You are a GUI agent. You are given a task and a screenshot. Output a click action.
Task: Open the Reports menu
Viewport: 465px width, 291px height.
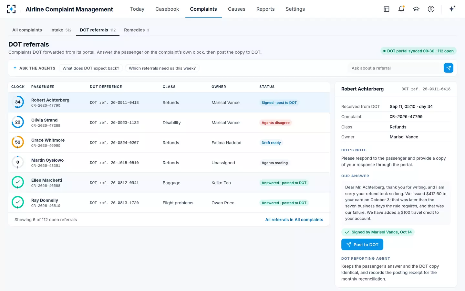tap(265, 9)
